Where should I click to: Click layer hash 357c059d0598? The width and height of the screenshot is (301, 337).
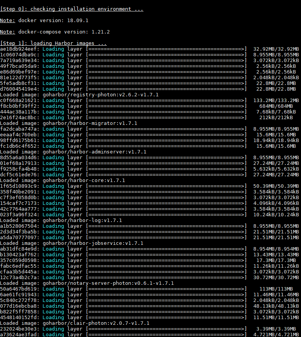pyautogui.click(x=18, y=260)
